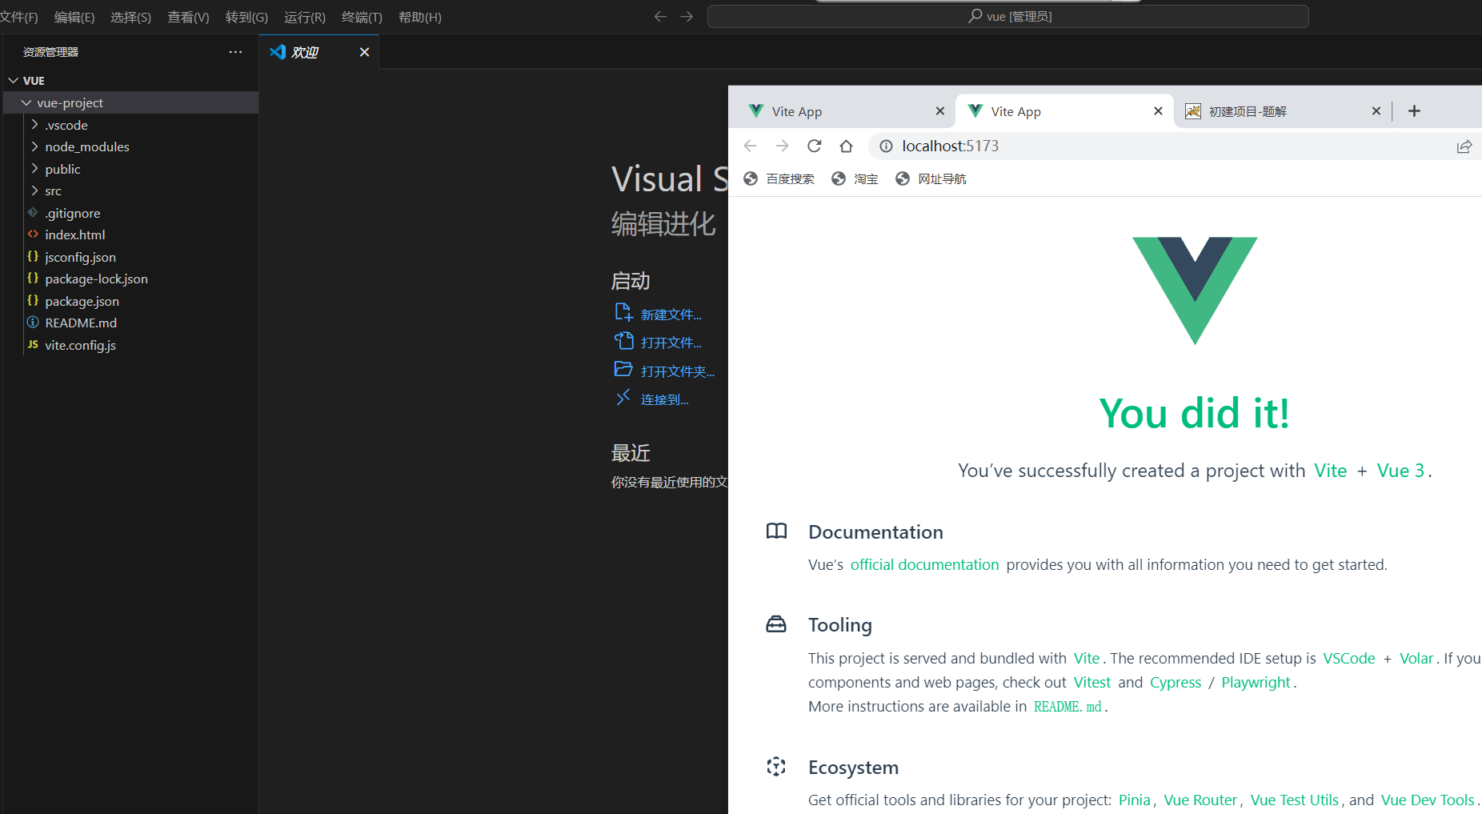Click the 淘宝 bookmark
1482x814 pixels.
click(x=855, y=178)
